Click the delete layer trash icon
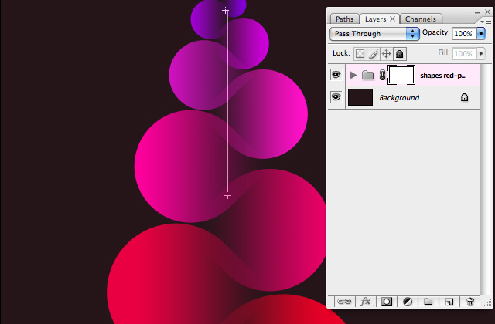Image resolution: width=495 pixels, height=324 pixels. click(470, 302)
